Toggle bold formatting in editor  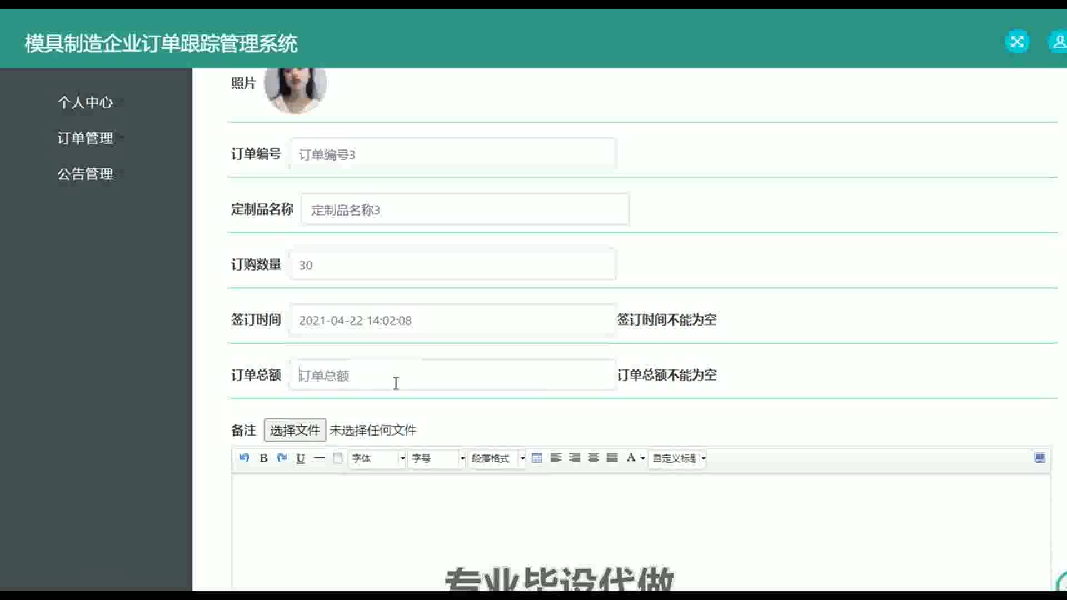tap(263, 458)
